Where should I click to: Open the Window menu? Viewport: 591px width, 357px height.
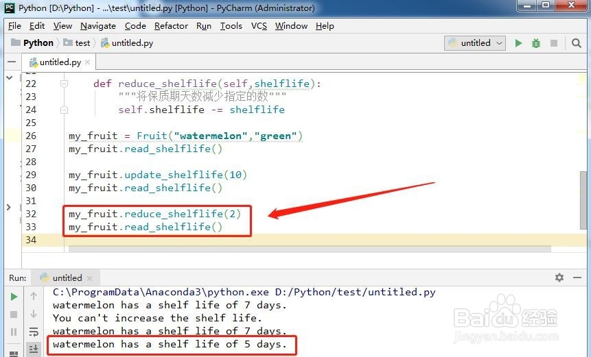click(x=291, y=26)
